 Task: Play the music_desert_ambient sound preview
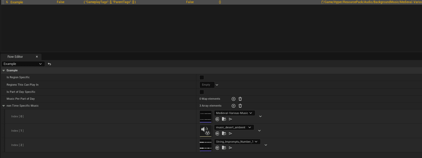(x=230, y=133)
